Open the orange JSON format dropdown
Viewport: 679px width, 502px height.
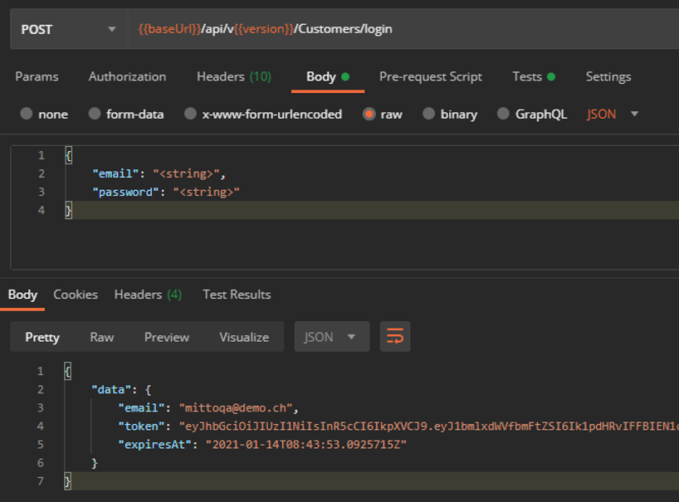pyautogui.click(x=613, y=114)
